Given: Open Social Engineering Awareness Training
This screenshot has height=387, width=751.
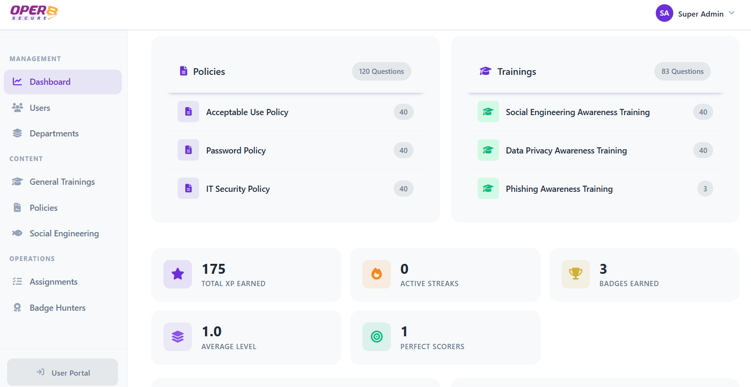Looking at the screenshot, I should tap(577, 112).
